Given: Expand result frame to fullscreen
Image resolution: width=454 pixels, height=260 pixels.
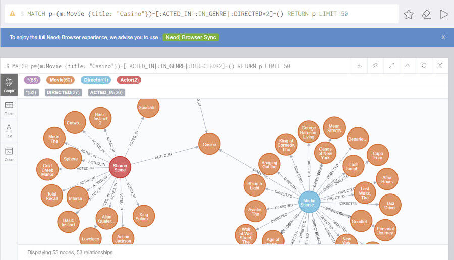Looking at the screenshot, I should (391, 66).
